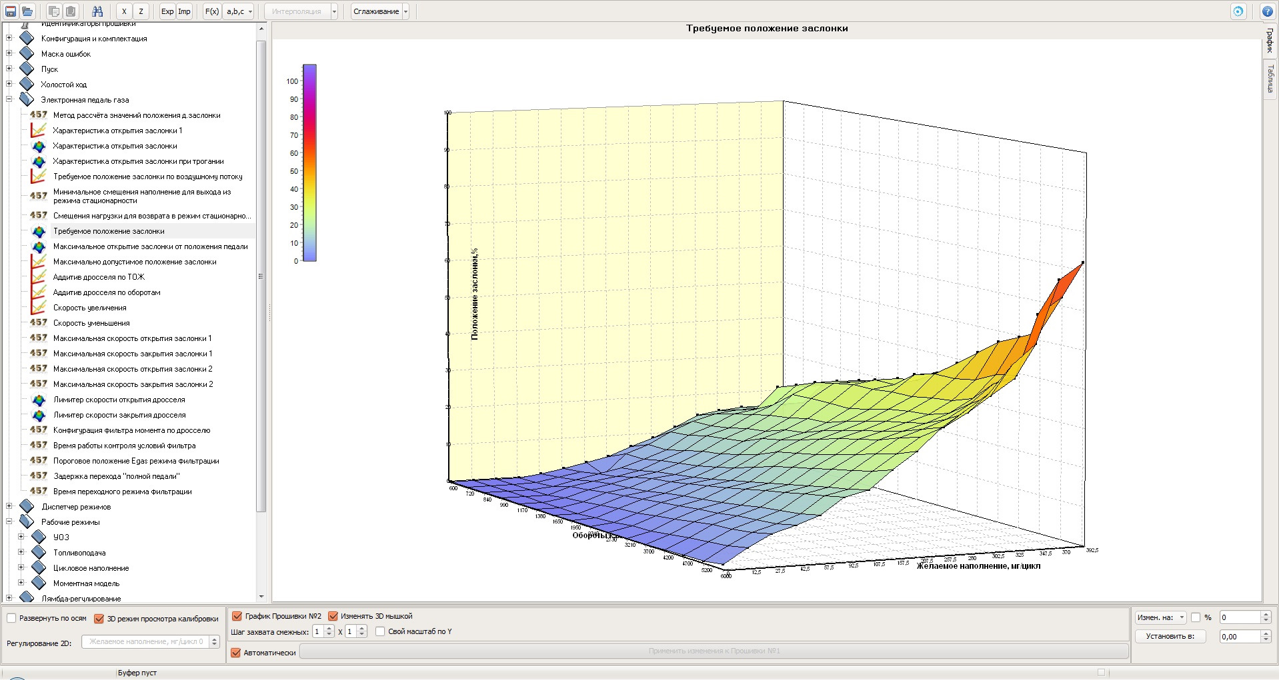Toggle the Свой масштаб по Y checkbox

[380, 631]
